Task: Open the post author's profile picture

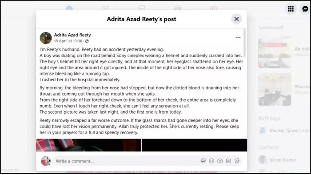Action: (x=46, y=38)
